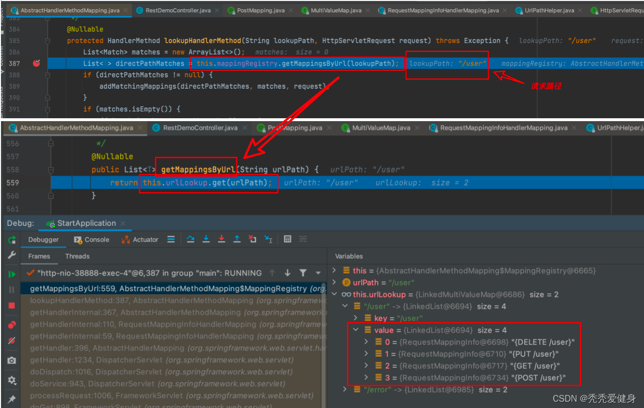
Task: Select frame getHandlerInternal:367
Action: coord(174,313)
